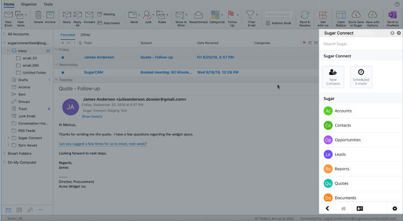Open Sugar Connect settings gear
This screenshot has height=221, width=403.
395,209
